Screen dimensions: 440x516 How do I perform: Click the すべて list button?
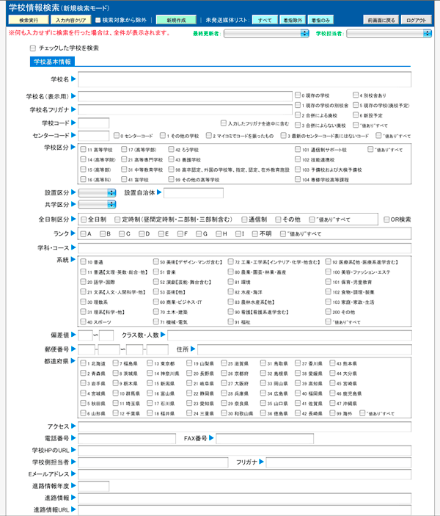pyautogui.click(x=265, y=20)
